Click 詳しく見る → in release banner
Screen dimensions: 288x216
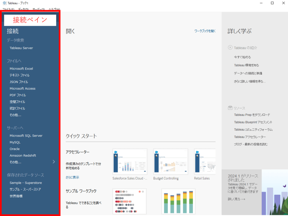click(236, 199)
